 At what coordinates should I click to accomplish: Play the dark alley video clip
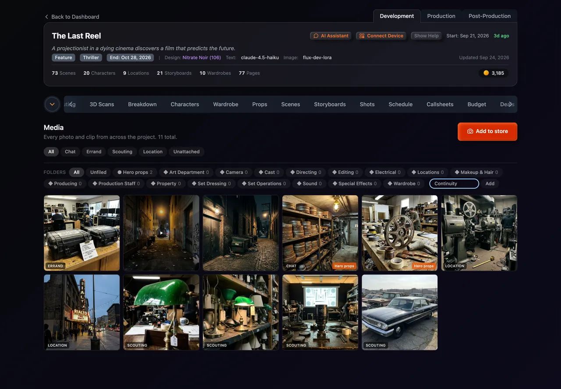161,233
